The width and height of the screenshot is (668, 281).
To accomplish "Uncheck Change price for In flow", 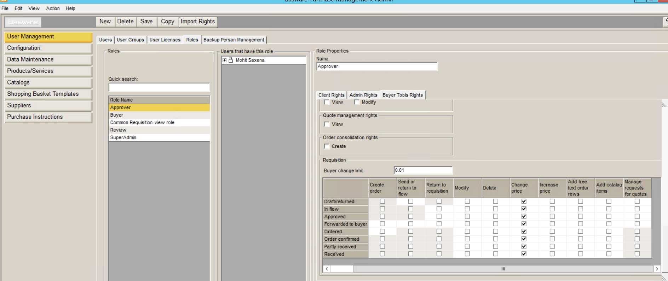I will (x=524, y=209).
